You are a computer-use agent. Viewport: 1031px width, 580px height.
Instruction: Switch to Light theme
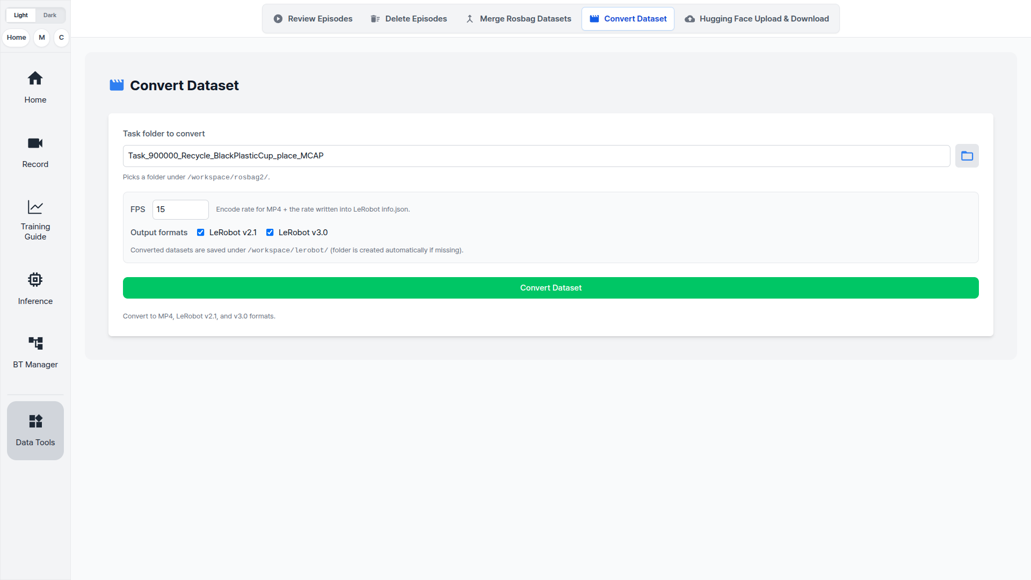(21, 15)
